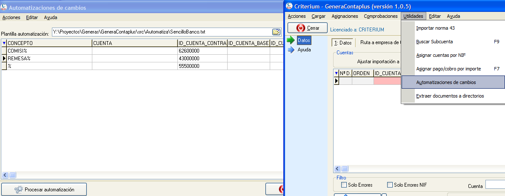505x196 pixels.
Task: Open the CONCEPTO column filter dropdown arrow
Action: click(4, 43)
